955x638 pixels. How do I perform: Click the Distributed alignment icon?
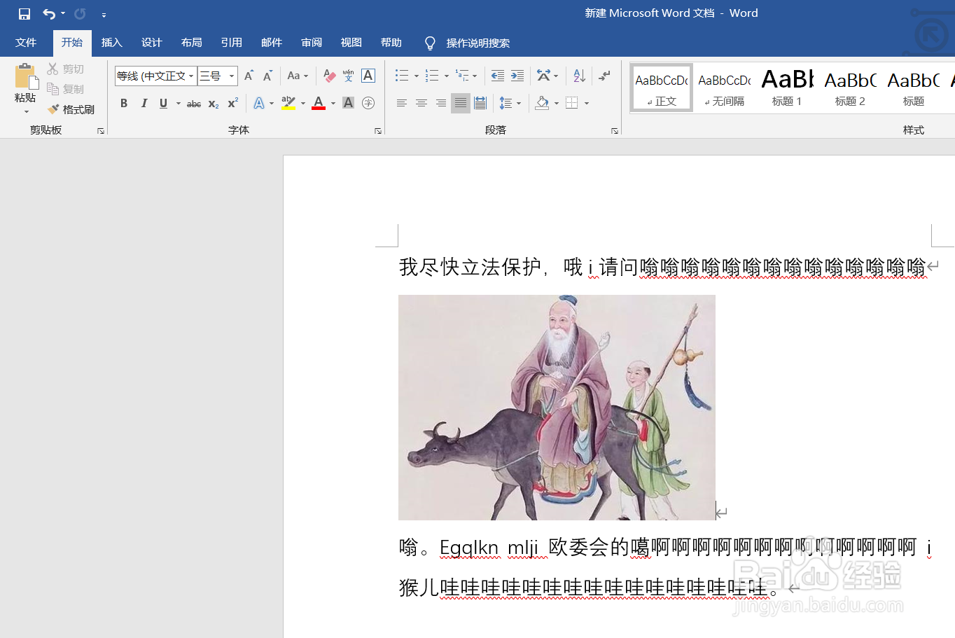(480, 103)
